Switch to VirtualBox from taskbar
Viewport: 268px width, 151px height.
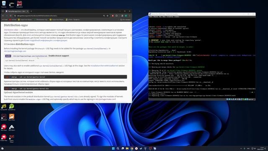point(155,148)
